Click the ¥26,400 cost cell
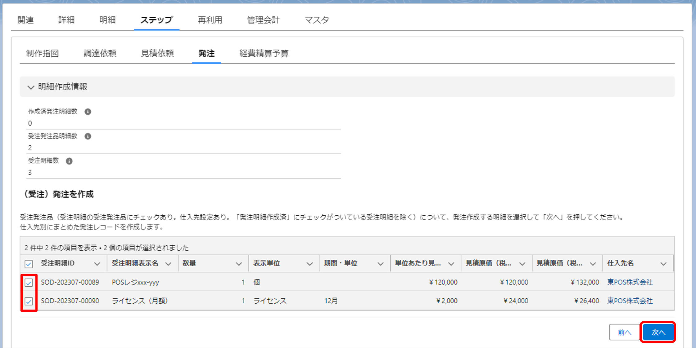The image size is (696, 348). pos(587,301)
